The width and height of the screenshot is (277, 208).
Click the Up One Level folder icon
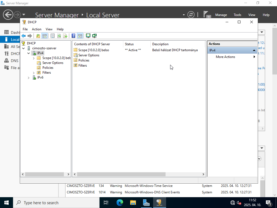pos(38,36)
